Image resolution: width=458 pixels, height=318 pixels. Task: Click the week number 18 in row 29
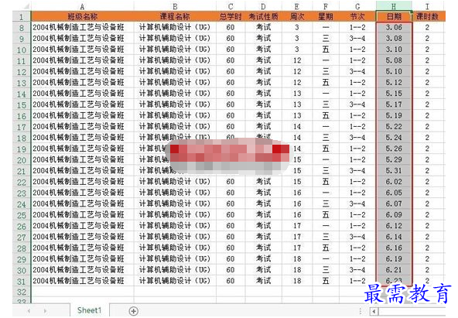click(297, 259)
